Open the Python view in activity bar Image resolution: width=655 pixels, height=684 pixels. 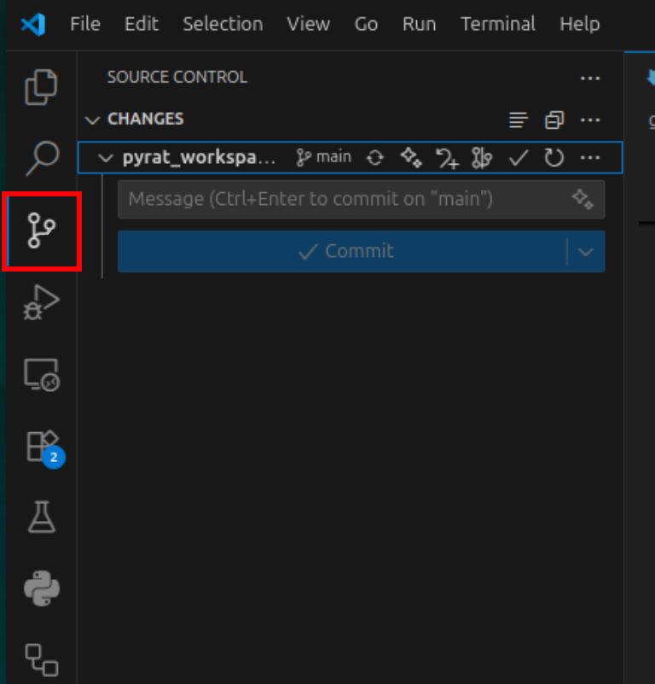pos(41,589)
